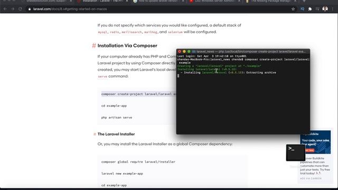338x190 pixels.
Task: Click the 'php artisan serve' code line
Action: click(117, 117)
